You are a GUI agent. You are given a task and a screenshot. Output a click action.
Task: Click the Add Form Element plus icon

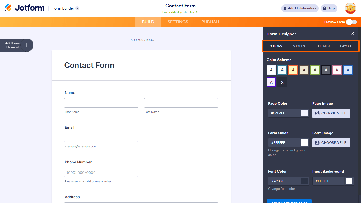click(27, 45)
